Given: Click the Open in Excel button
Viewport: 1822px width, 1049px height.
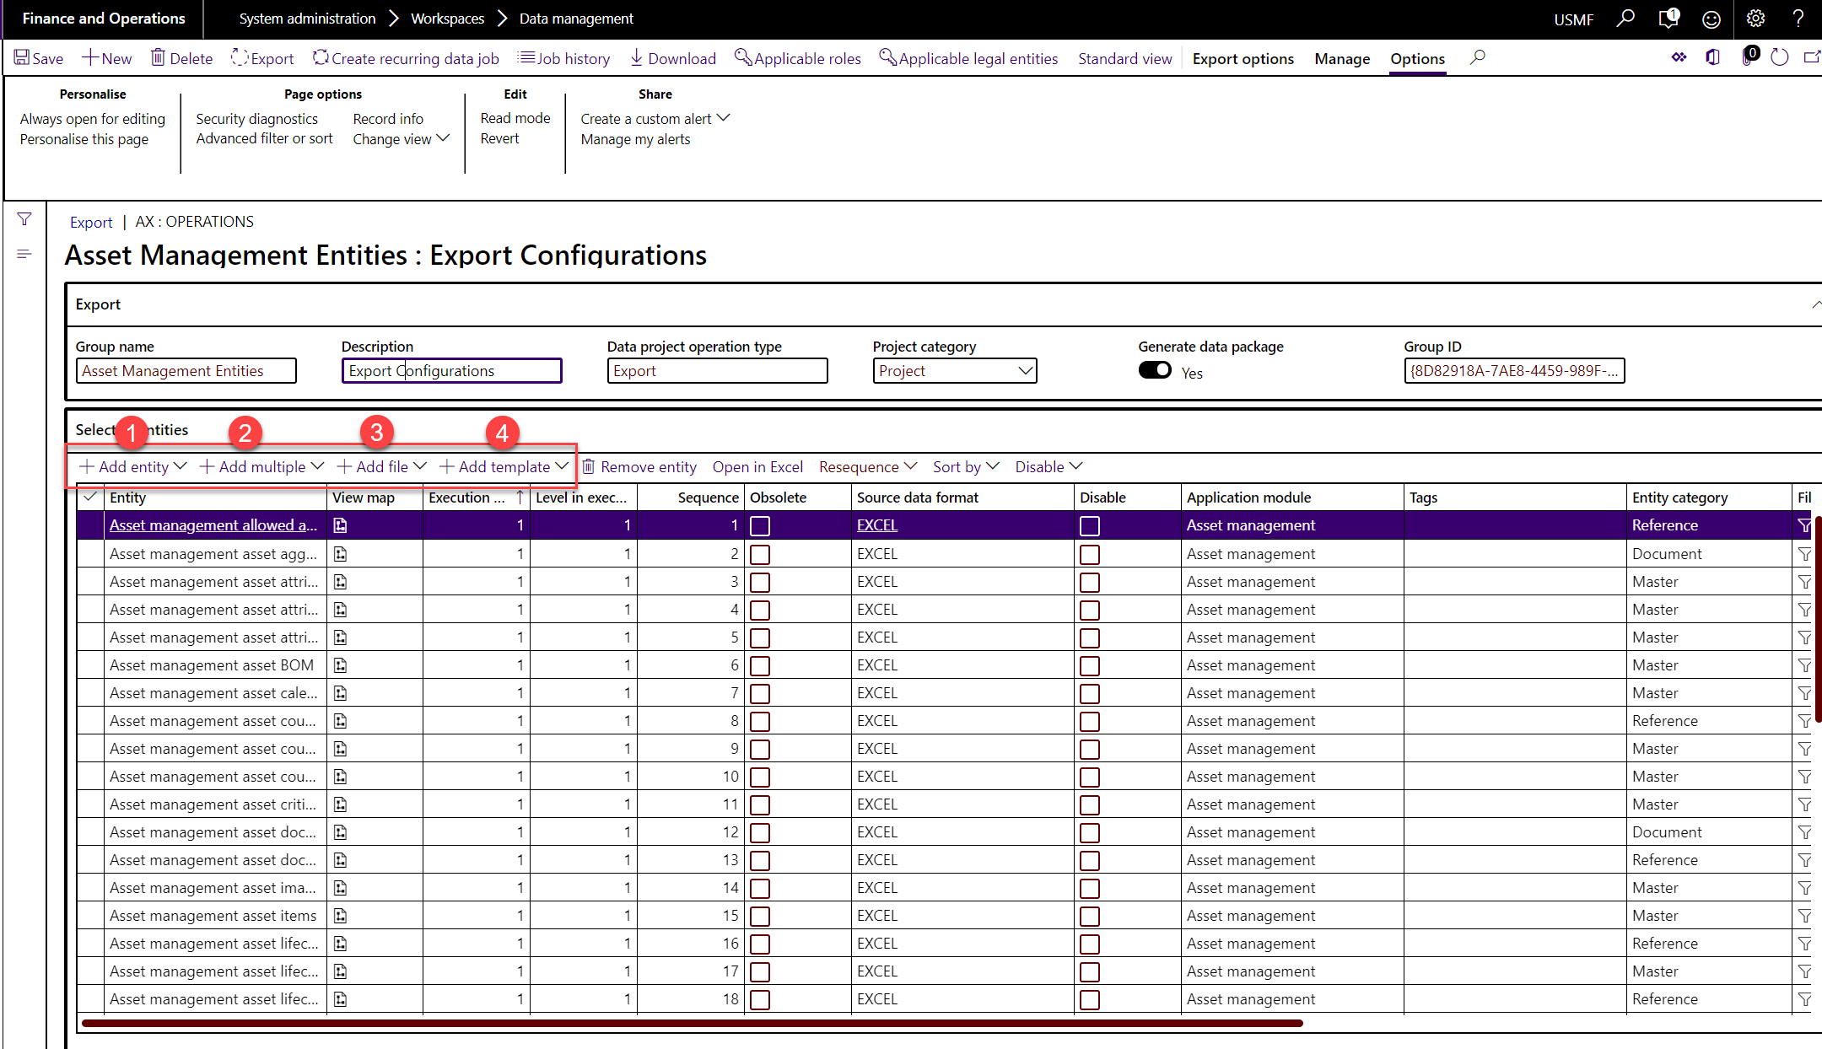Looking at the screenshot, I should (757, 466).
